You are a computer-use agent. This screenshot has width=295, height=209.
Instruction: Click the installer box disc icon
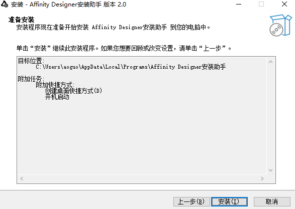click(x=280, y=26)
